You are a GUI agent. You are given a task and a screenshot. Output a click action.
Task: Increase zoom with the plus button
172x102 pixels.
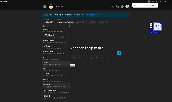pos(147,5)
